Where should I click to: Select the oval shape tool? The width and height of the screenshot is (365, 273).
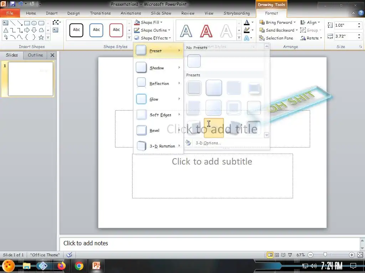click(34, 23)
